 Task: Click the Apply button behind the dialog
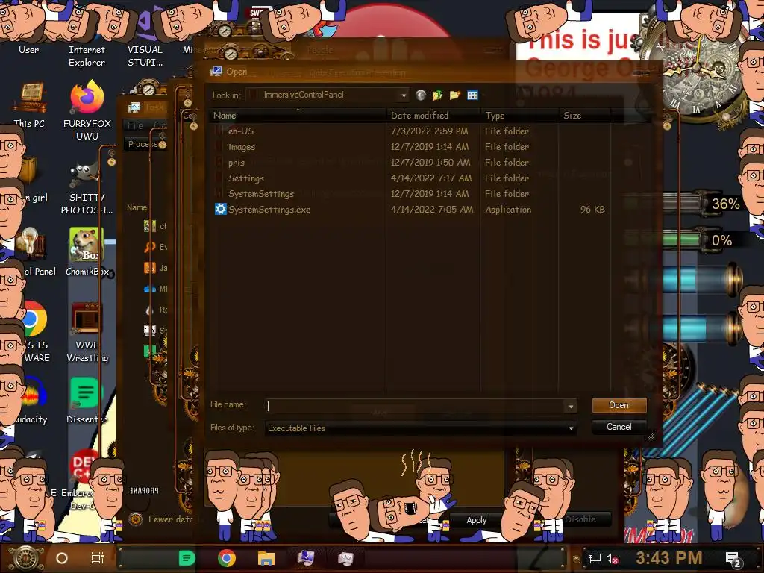[477, 520]
